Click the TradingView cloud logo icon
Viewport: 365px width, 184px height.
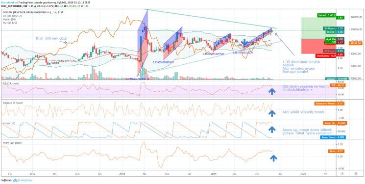(15, 180)
